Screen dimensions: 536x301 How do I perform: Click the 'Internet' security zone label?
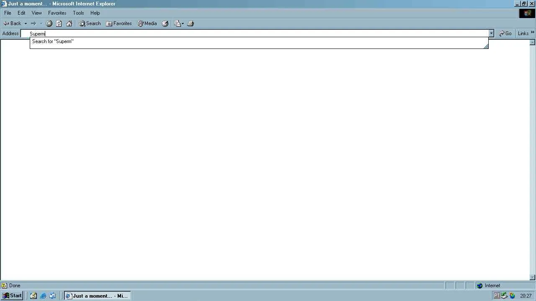click(x=492, y=286)
